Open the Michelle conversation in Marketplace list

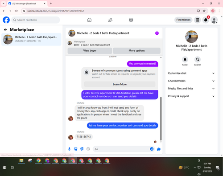(31, 39)
